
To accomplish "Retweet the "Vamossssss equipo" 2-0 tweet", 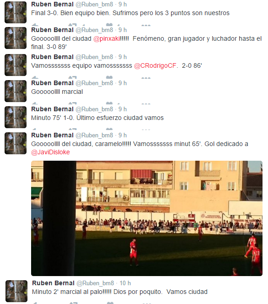I will click(73, 77).
